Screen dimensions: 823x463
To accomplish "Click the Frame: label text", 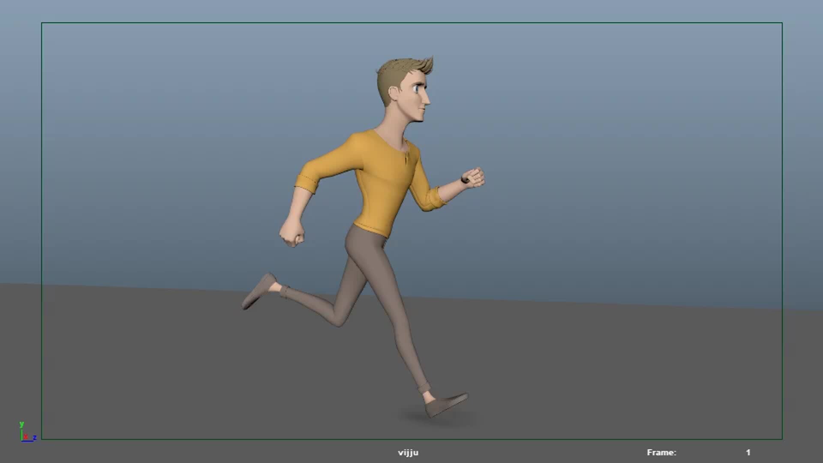I will coord(661,452).
